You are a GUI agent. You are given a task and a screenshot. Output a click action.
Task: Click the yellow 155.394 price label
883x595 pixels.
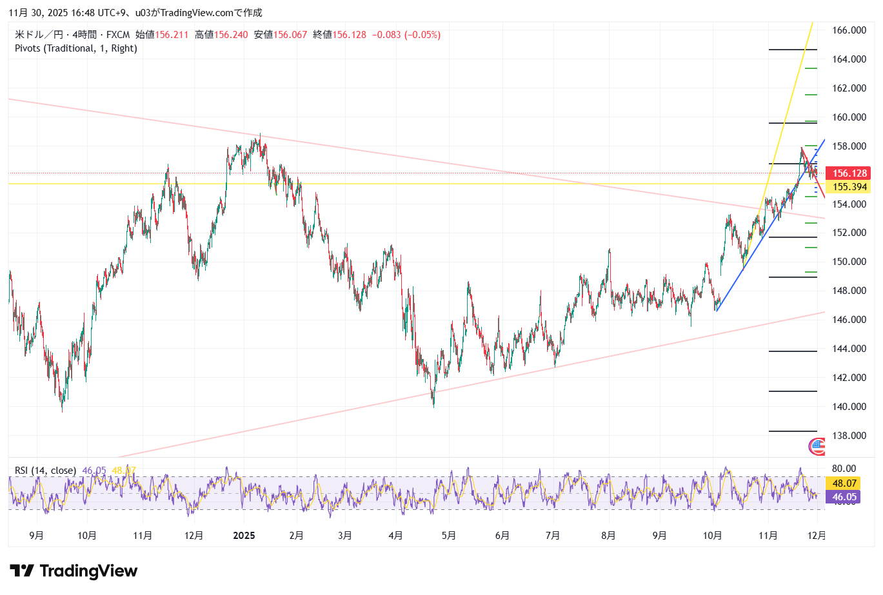(x=849, y=187)
